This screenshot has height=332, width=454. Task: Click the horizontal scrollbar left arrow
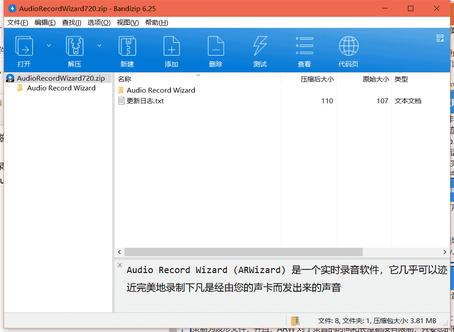pos(120,252)
